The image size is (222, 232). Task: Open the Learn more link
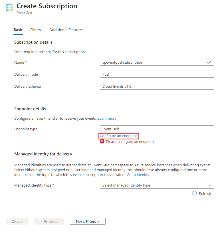point(107,119)
